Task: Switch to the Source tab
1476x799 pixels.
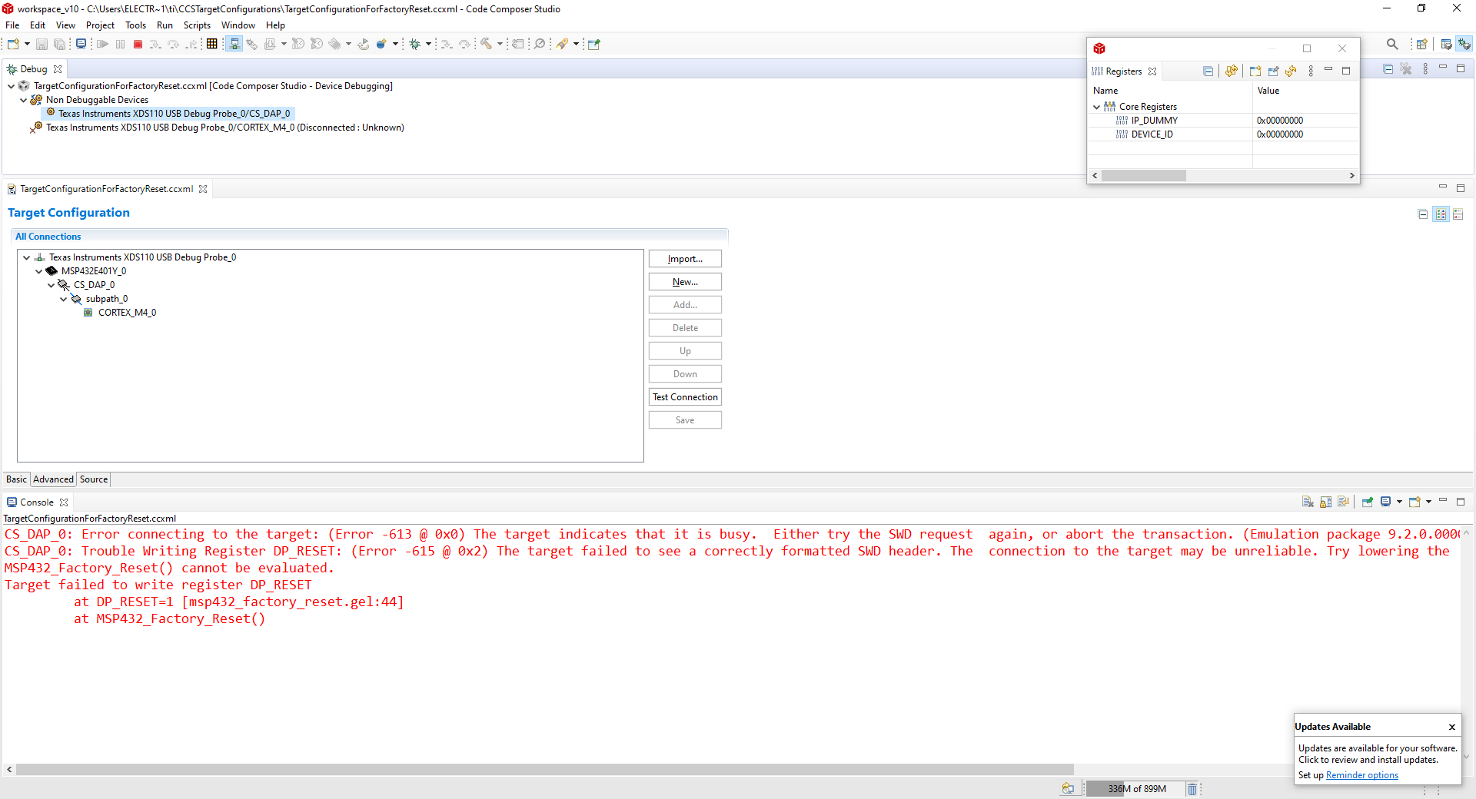Action: tap(94, 479)
